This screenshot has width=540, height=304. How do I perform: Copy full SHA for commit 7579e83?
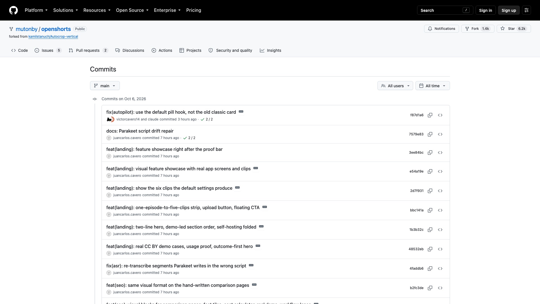430,134
